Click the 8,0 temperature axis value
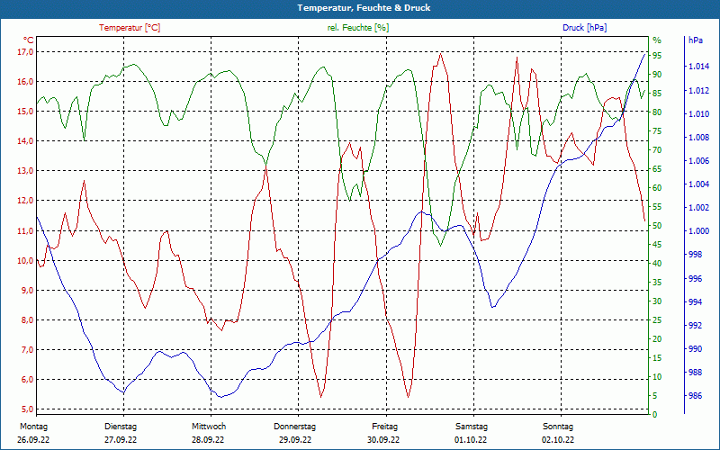Screen dimensions: 720x450 pyautogui.click(x=27, y=320)
